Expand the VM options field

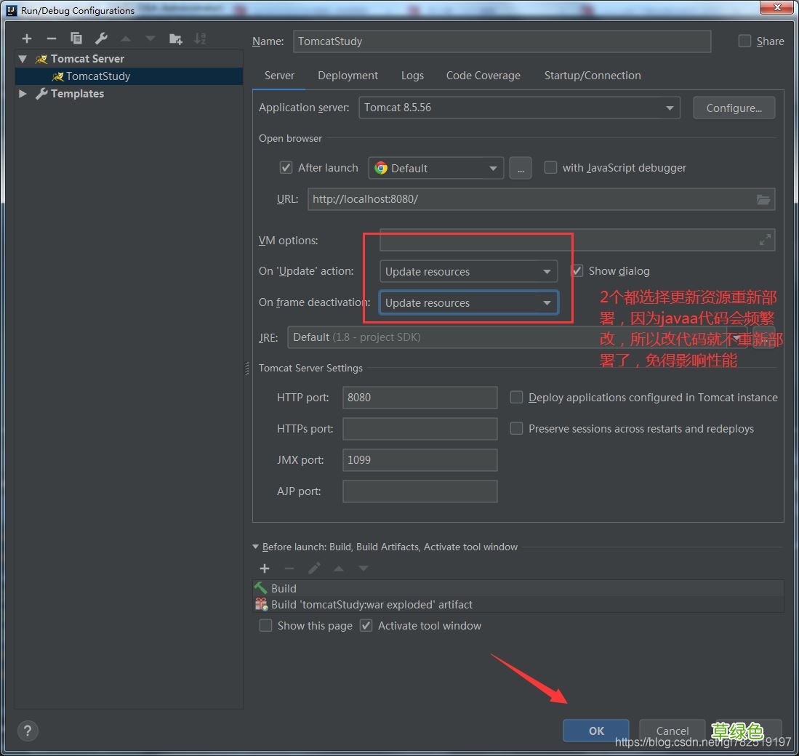pos(765,240)
